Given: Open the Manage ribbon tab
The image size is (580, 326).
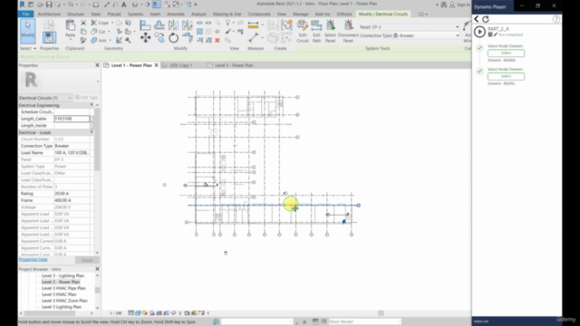Looking at the screenshot, I should point(300,14).
